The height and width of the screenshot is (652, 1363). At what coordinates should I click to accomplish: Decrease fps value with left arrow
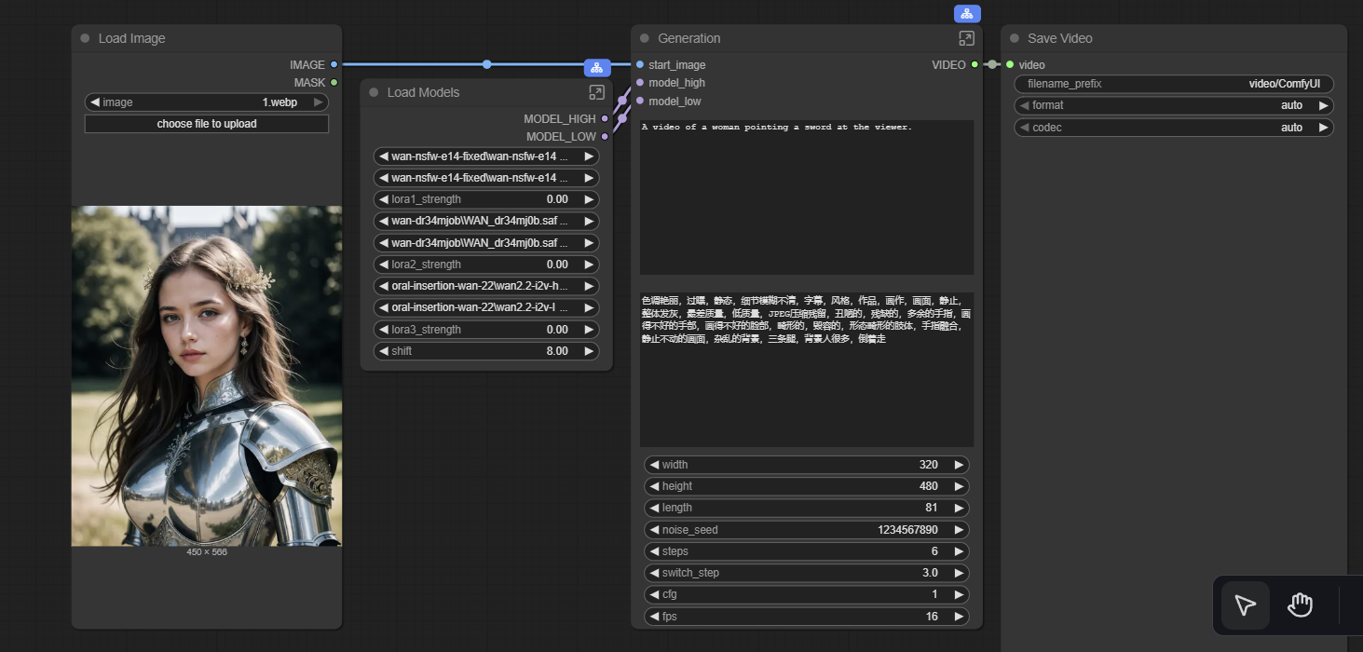click(654, 617)
